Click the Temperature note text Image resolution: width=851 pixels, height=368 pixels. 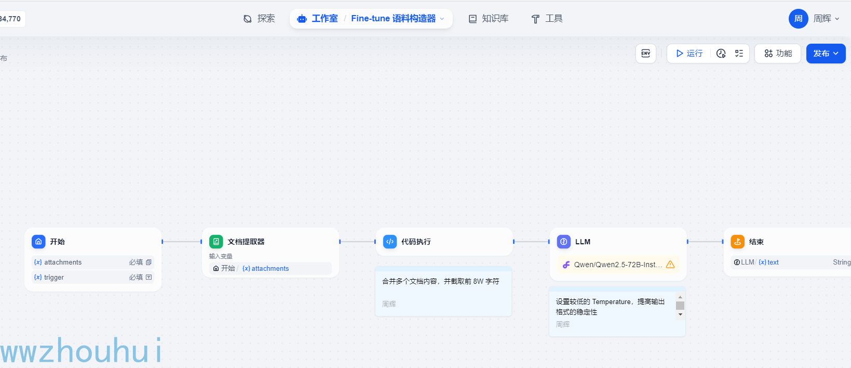click(611, 307)
